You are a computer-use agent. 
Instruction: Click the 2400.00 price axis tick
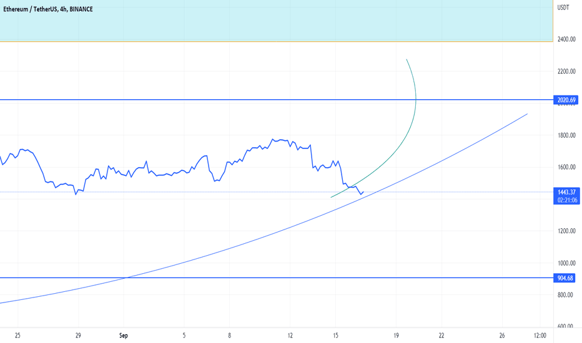coord(566,39)
